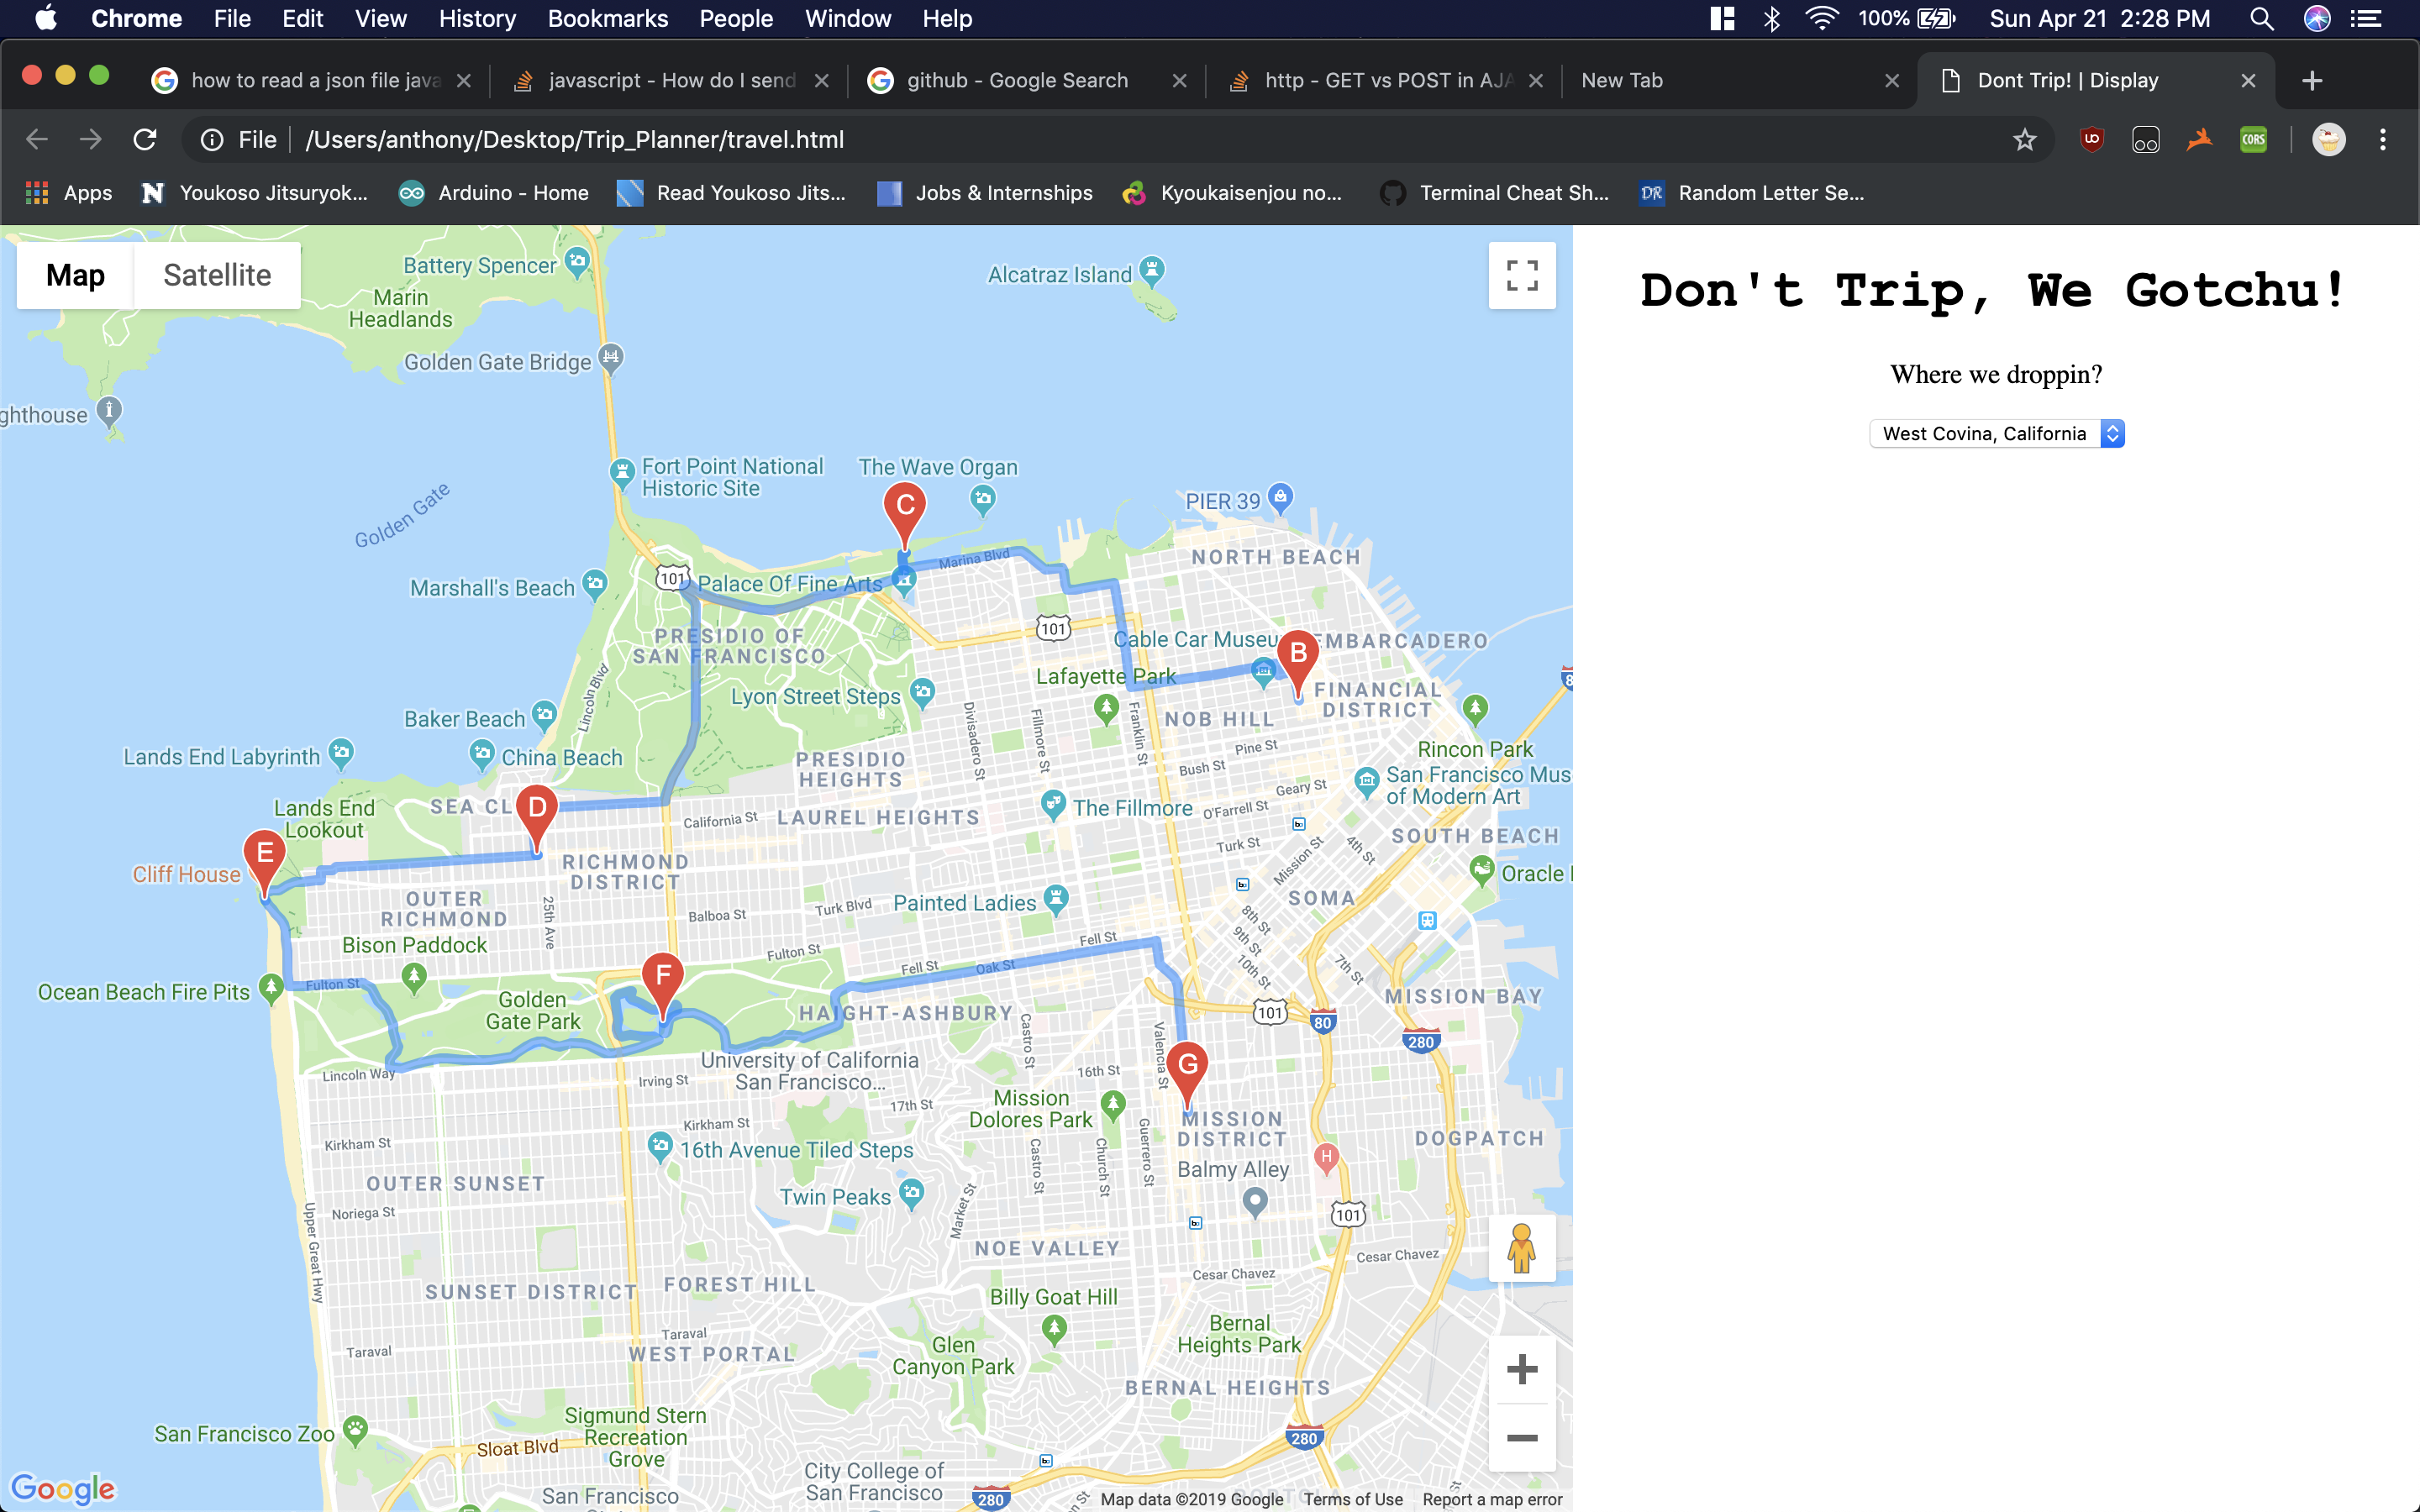Click the Street View pegman icon

coord(1521,1248)
